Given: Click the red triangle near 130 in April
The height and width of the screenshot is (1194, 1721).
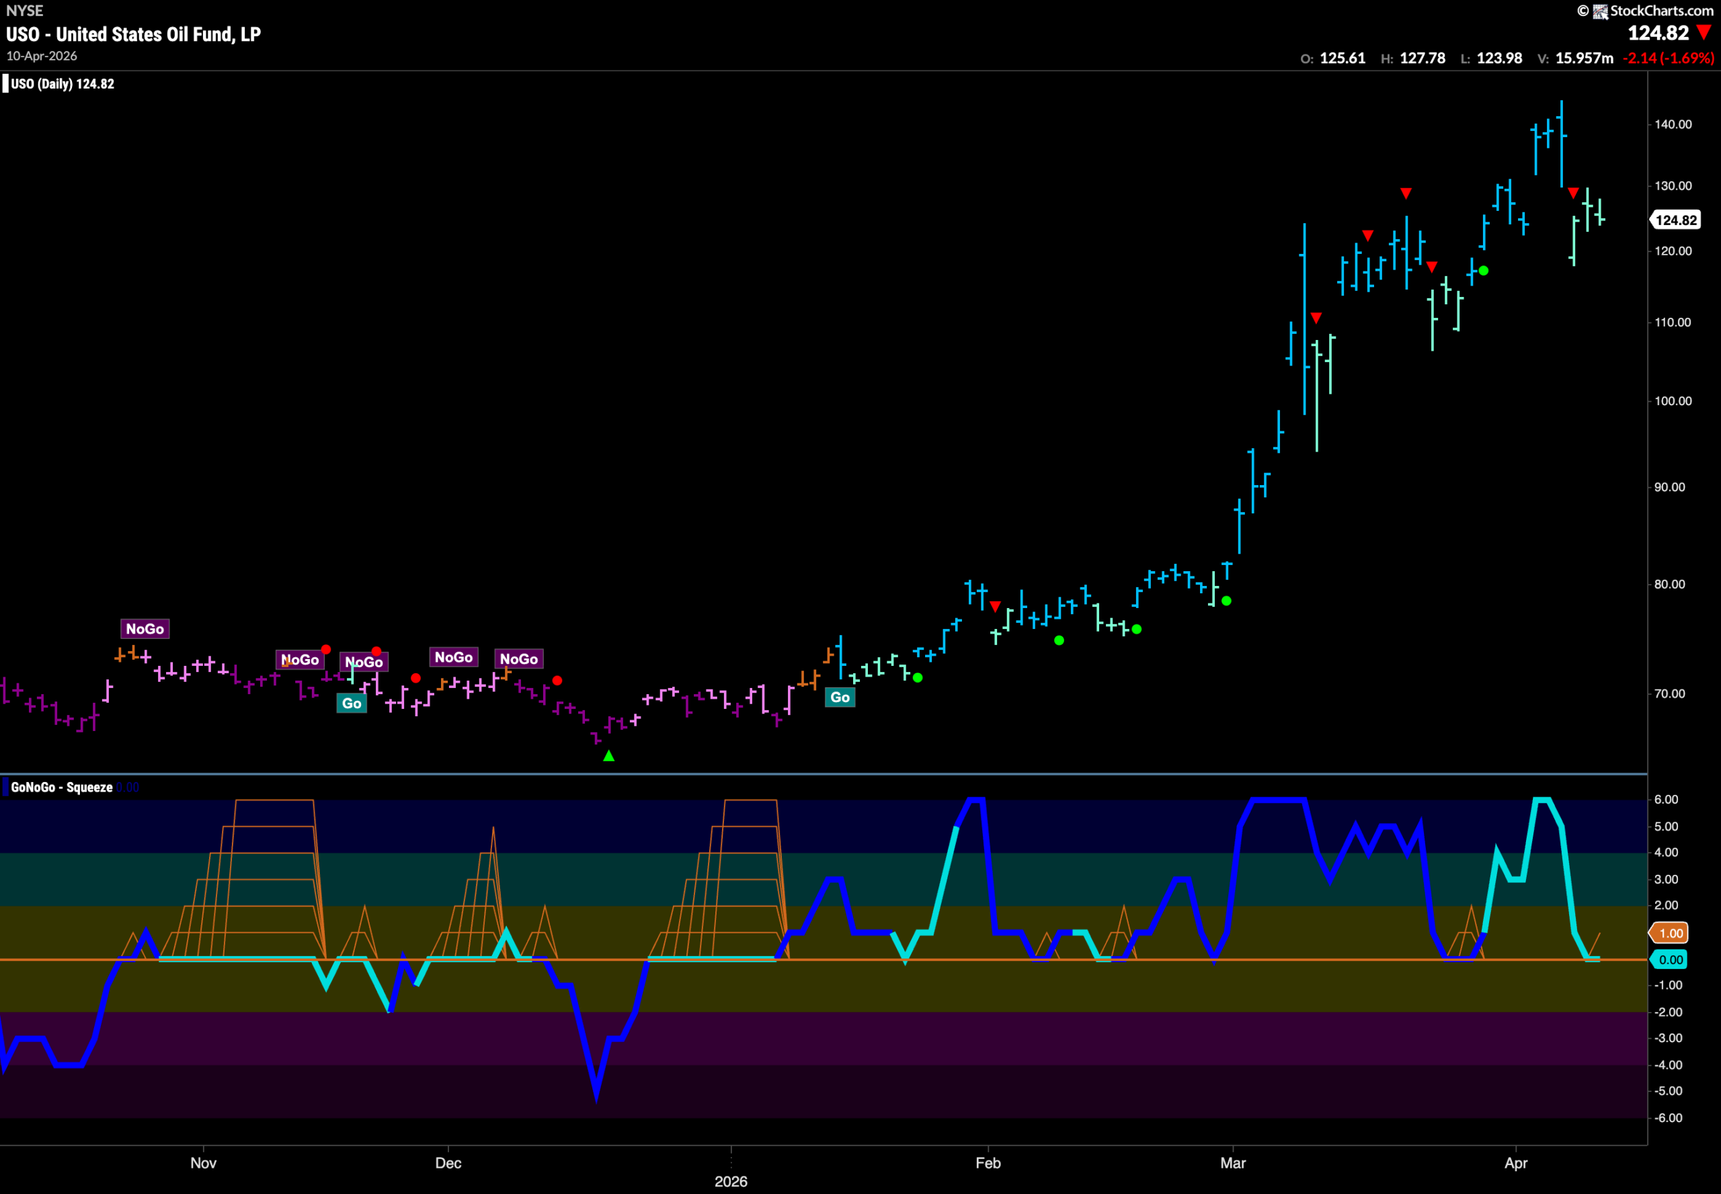Looking at the screenshot, I should [x=1574, y=193].
